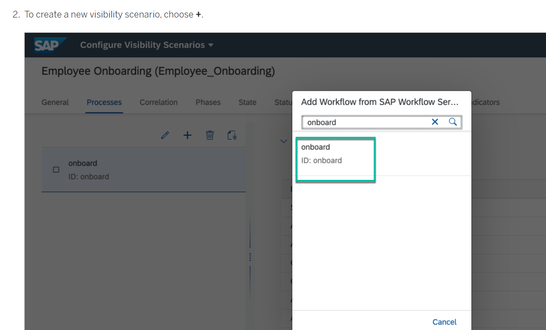This screenshot has height=330, width=546.
Task: Go to the Phases tab
Action: pos(208,102)
